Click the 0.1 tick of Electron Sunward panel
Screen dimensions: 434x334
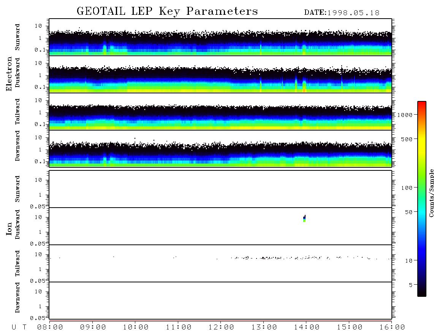[x=40, y=50]
